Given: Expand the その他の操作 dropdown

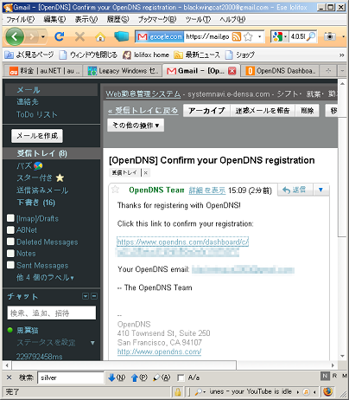Looking at the screenshot, I should click(136, 126).
